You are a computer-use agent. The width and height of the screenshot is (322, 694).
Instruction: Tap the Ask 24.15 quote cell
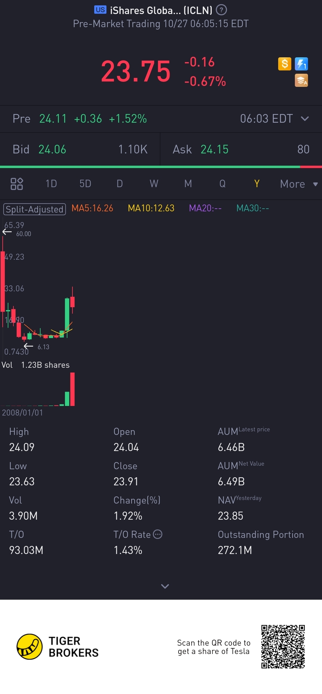coord(241,149)
